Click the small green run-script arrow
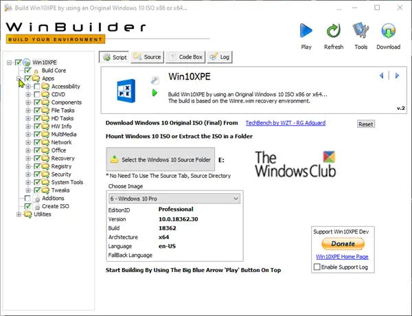412x316 pixels. pos(154,93)
